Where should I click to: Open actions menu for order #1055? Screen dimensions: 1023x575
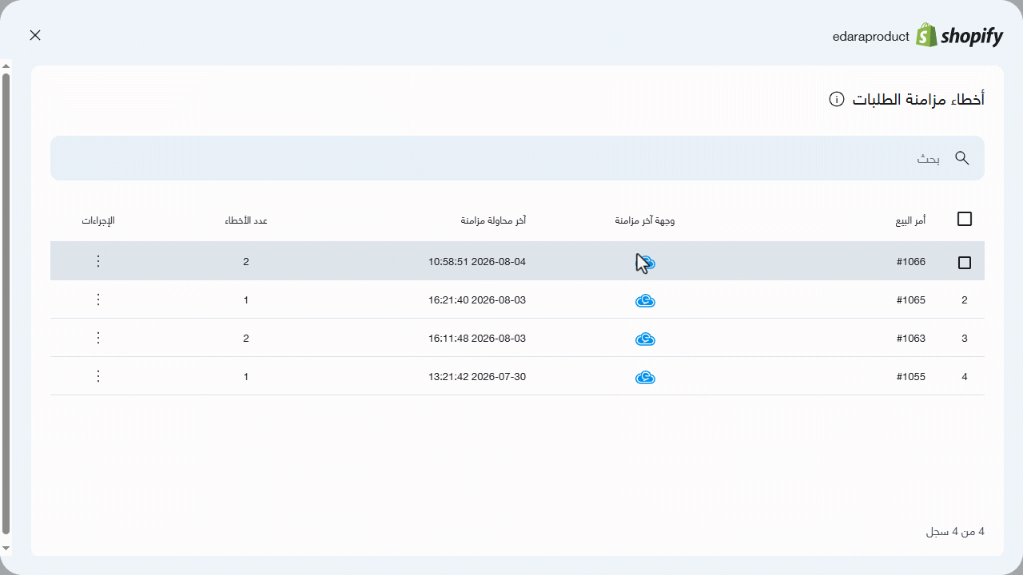pos(98,376)
